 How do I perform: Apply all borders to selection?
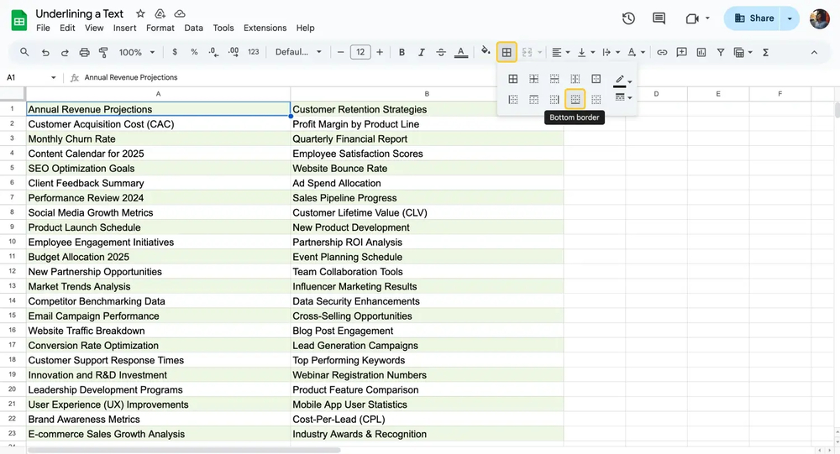(513, 79)
